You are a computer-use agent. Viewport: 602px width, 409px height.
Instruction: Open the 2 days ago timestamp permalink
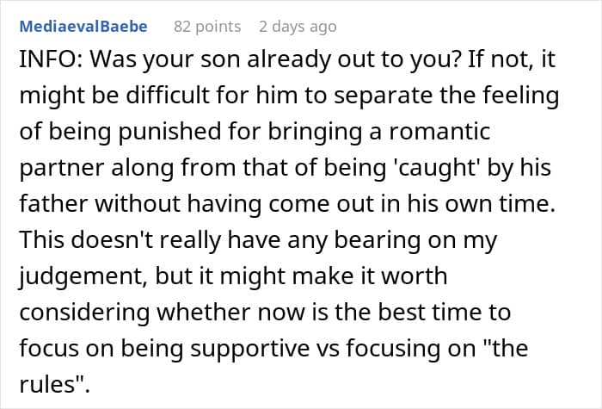[298, 27]
